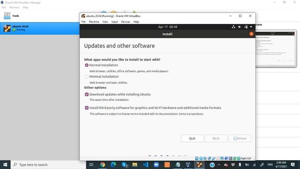Click the keyboard capture status icon
The height and width of the screenshot is (169, 300).
239,159
